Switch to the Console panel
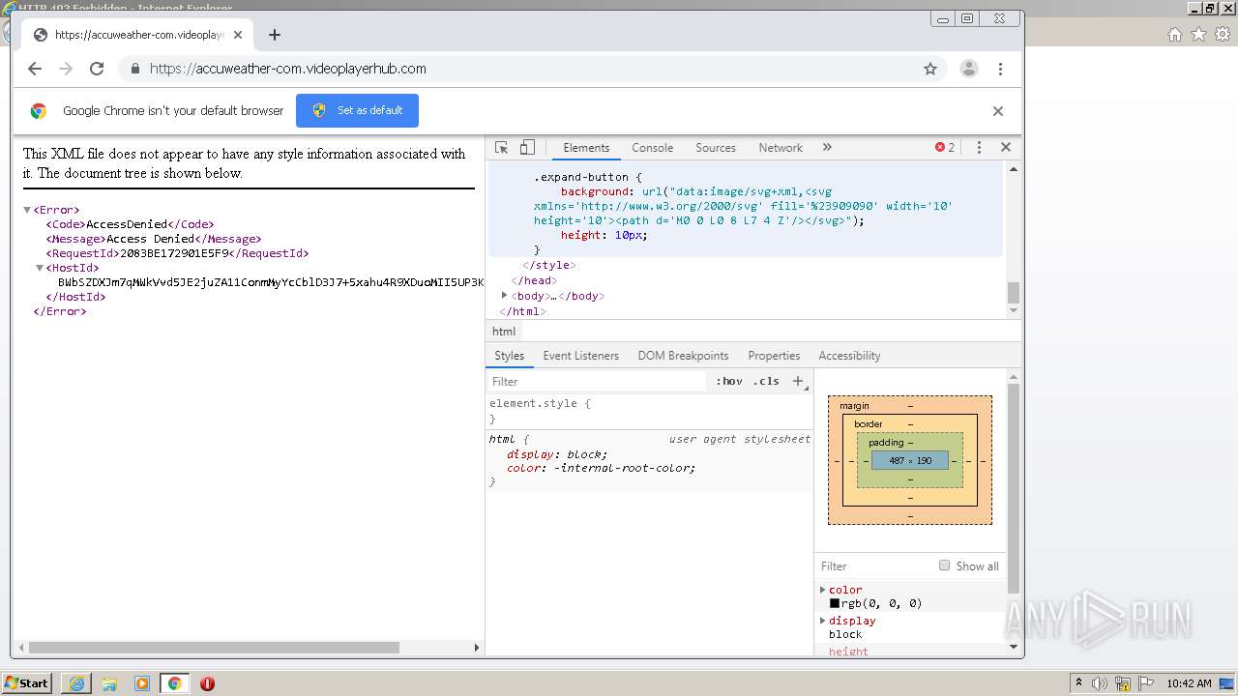The width and height of the screenshot is (1238, 696). [x=652, y=148]
